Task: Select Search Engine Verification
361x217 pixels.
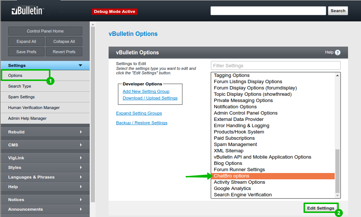Action: [273, 195]
